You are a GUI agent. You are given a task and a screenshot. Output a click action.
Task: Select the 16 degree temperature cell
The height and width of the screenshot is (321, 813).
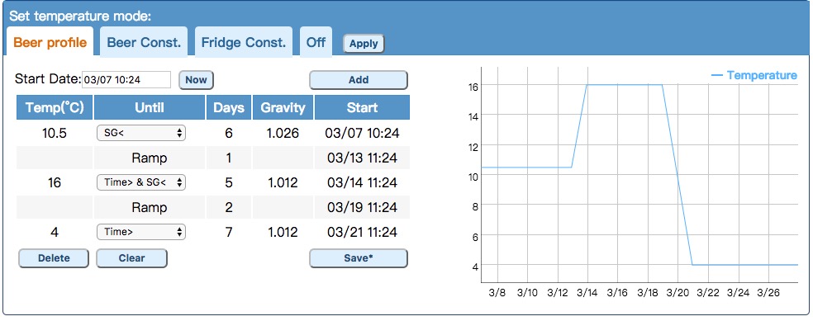(55, 182)
